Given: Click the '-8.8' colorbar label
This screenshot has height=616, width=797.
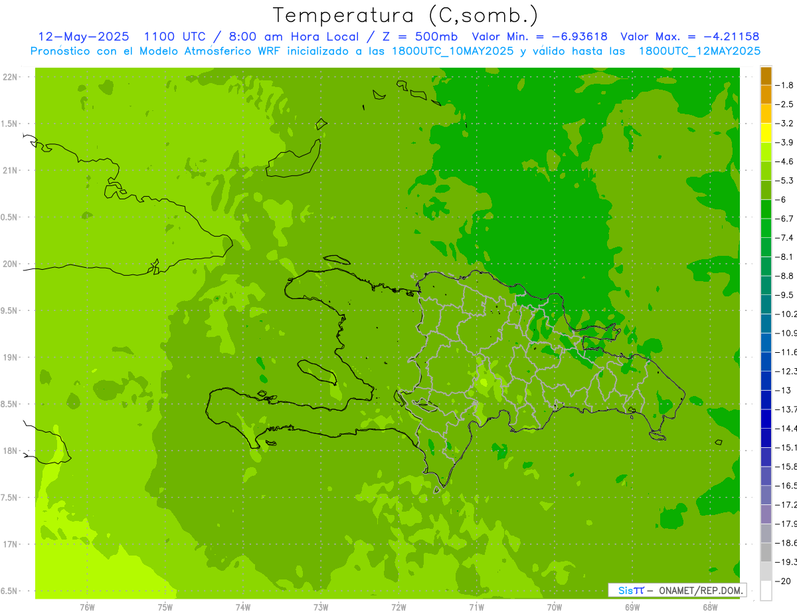Looking at the screenshot, I should tap(784, 276).
